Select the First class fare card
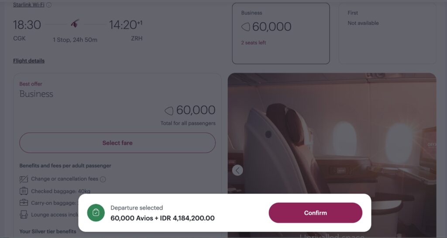This screenshot has width=447, height=238. click(387, 33)
